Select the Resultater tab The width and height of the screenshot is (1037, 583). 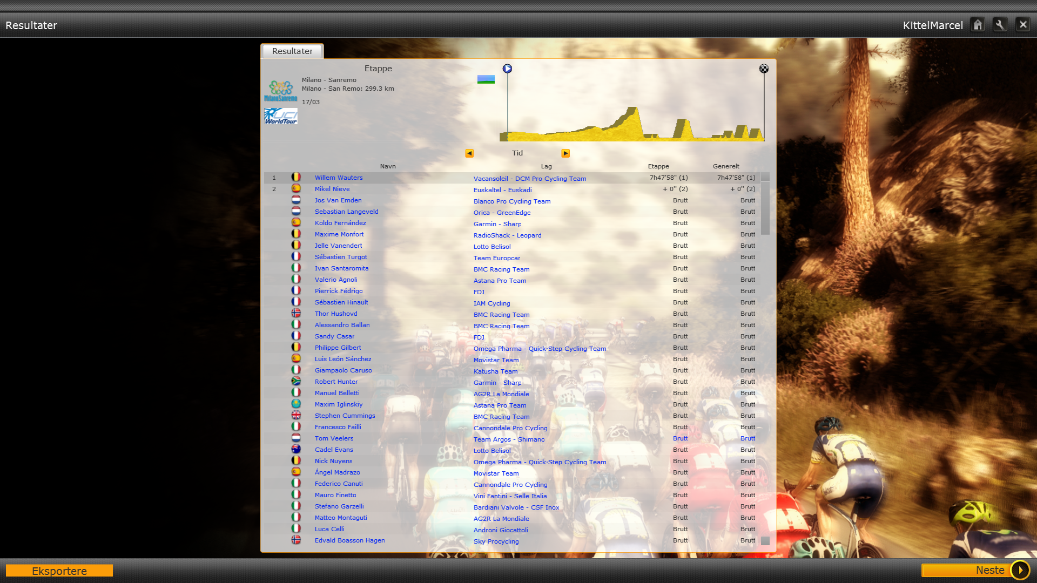click(292, 51)
